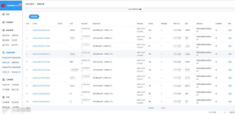Open order link 2005541617832579074
Viewport: 235px width, 114px height.
(41, 78)
